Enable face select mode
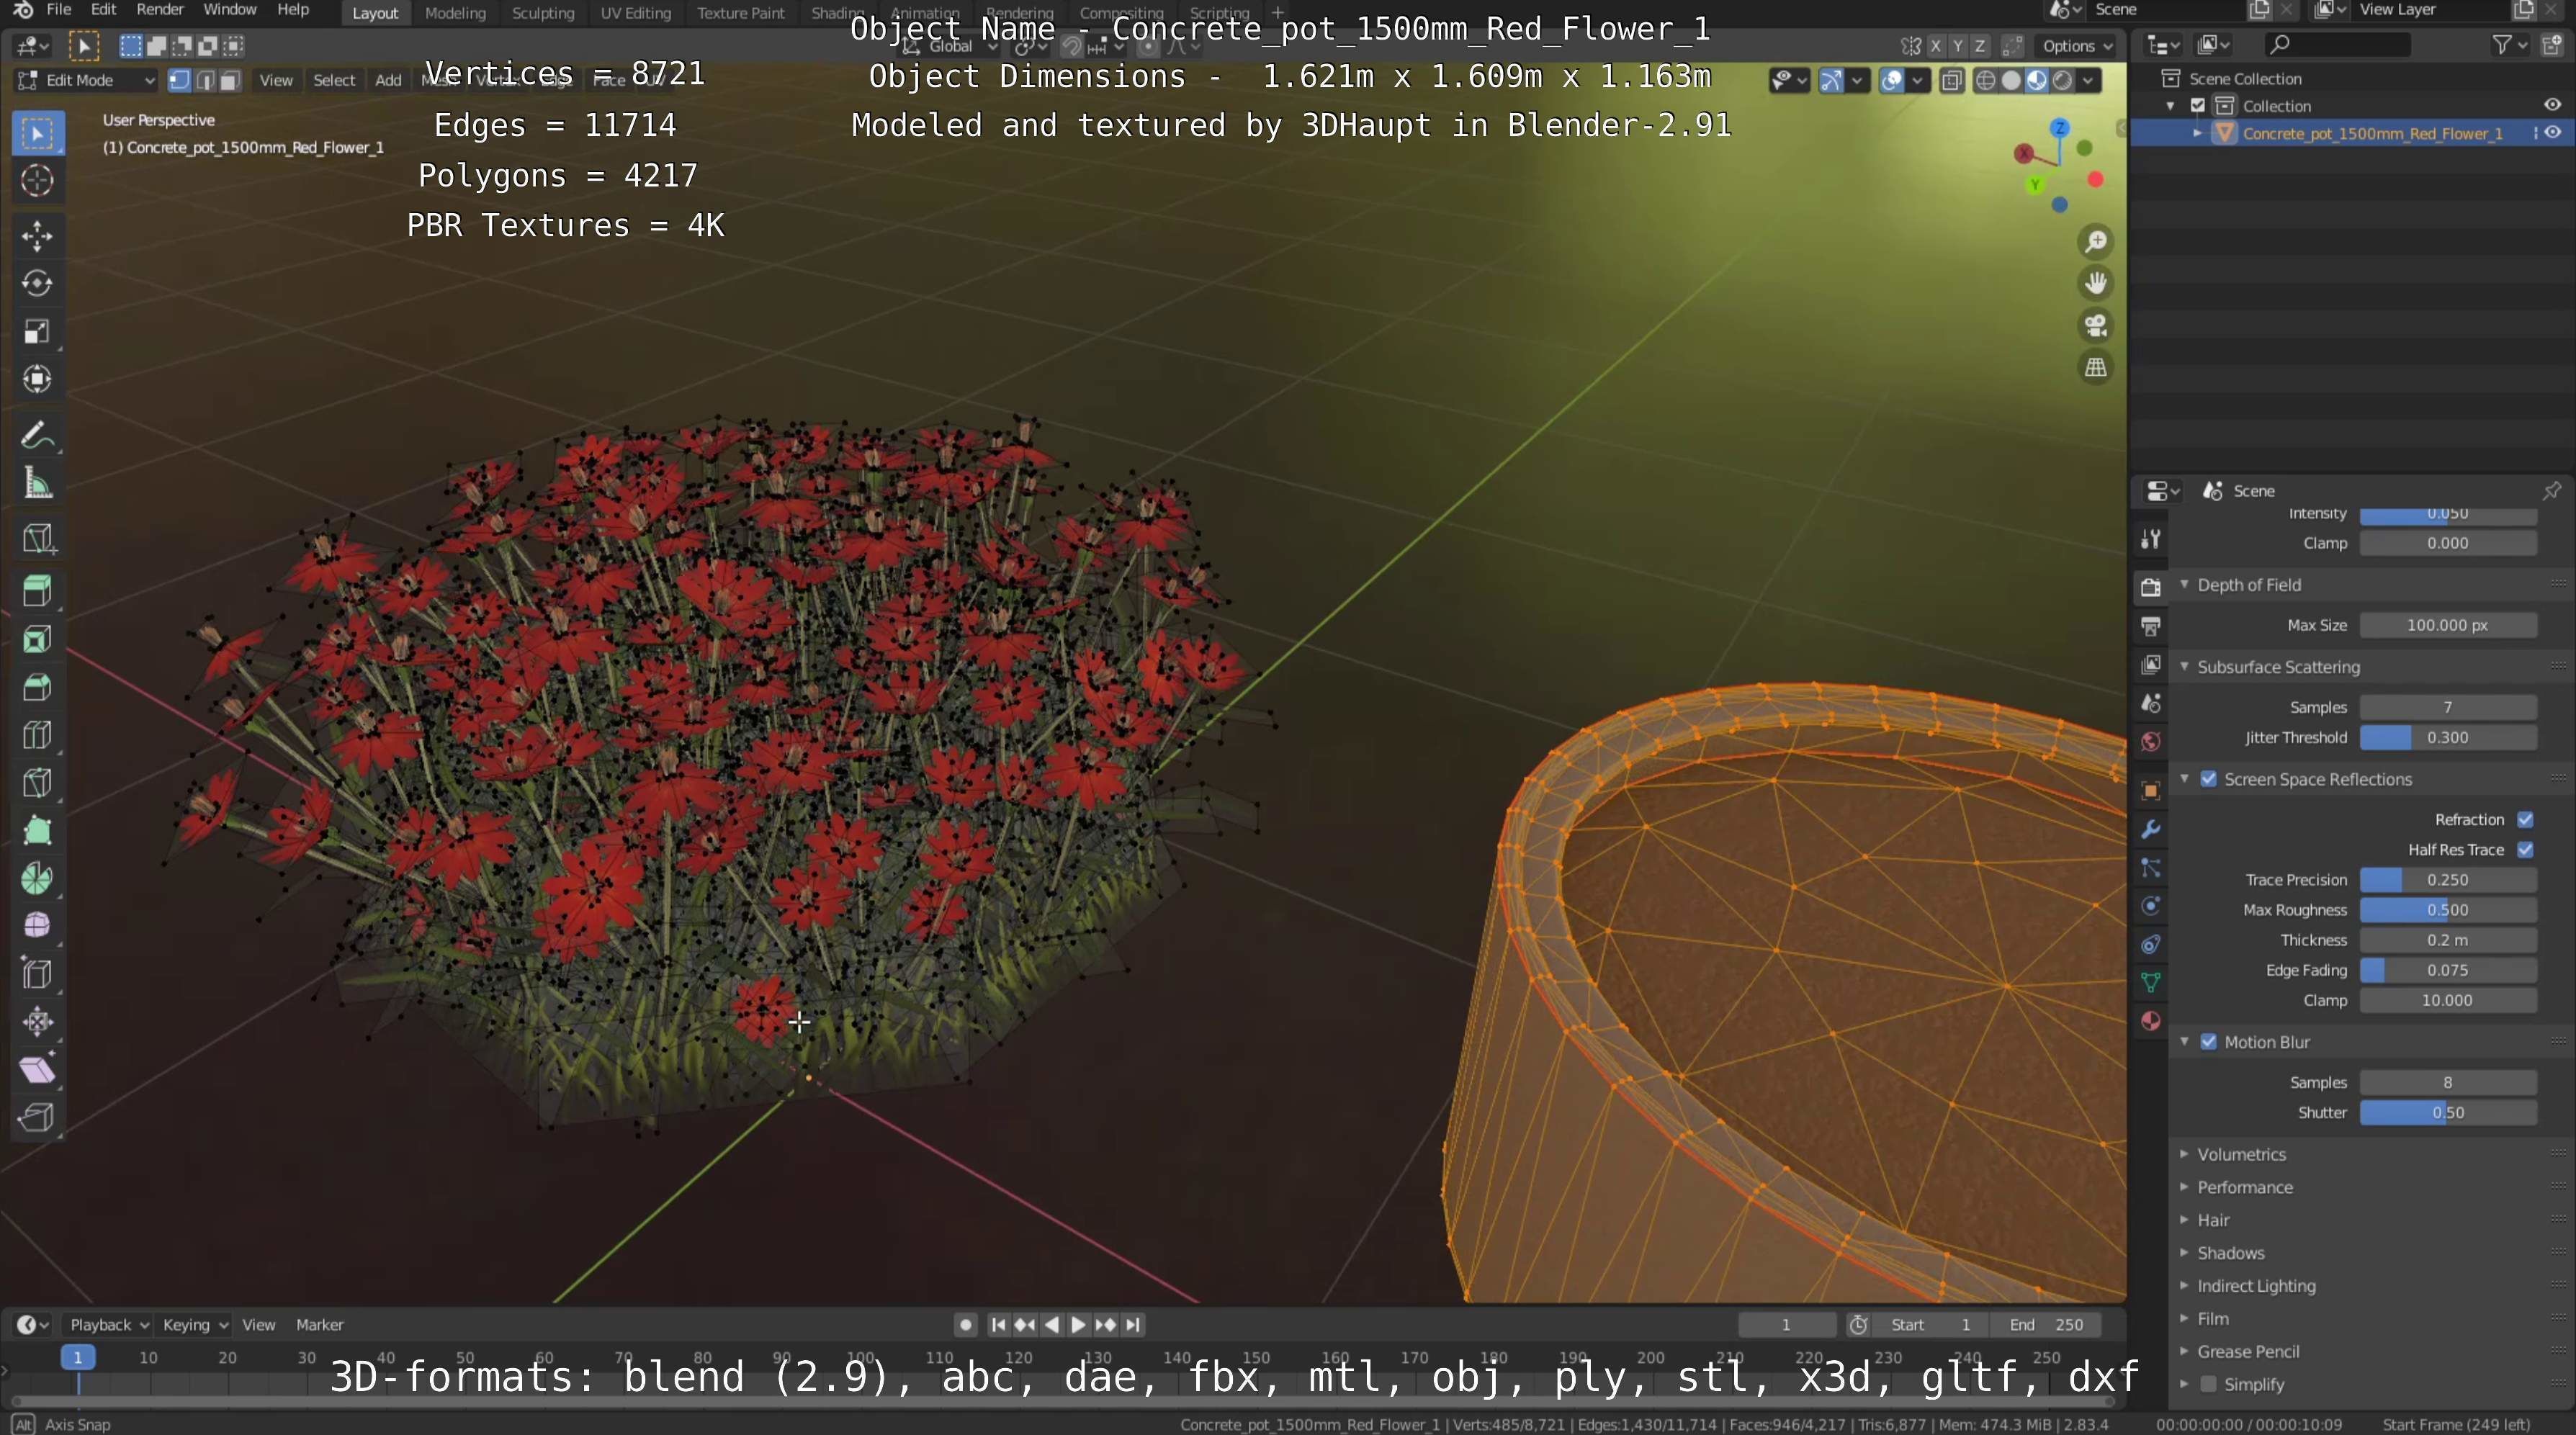The width and height of the screenshot is (2576, 1435). 230,80
